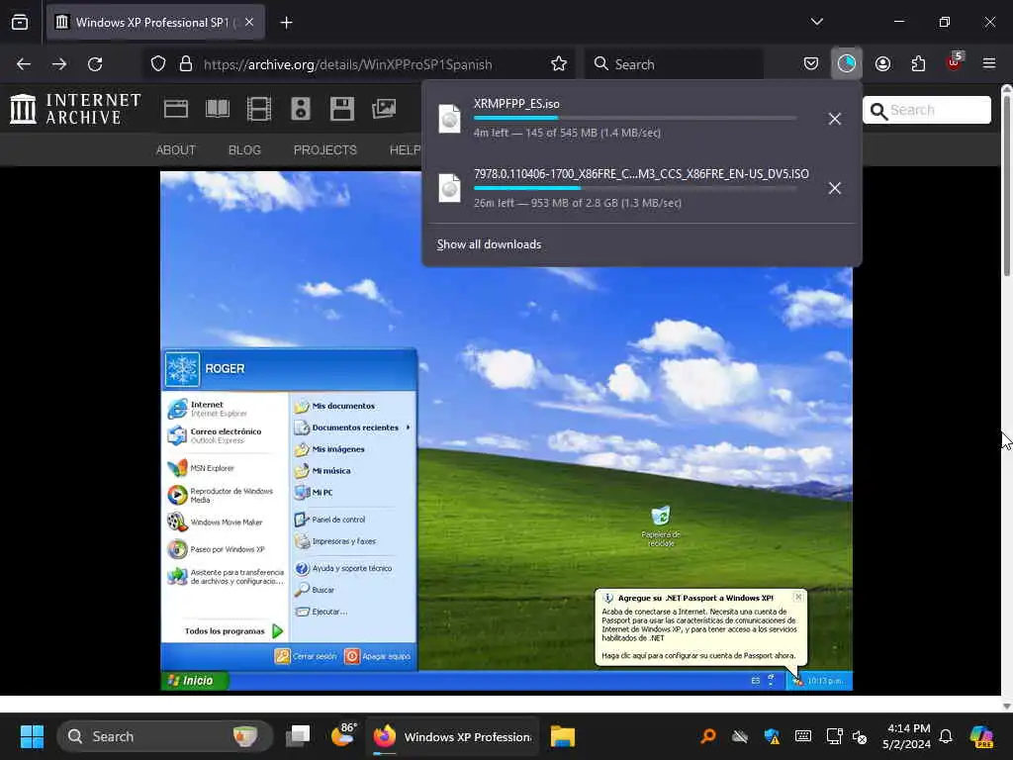This screenshot has height=760, width=1013.
Task: Open the Images icon
Action: [384, 109]
